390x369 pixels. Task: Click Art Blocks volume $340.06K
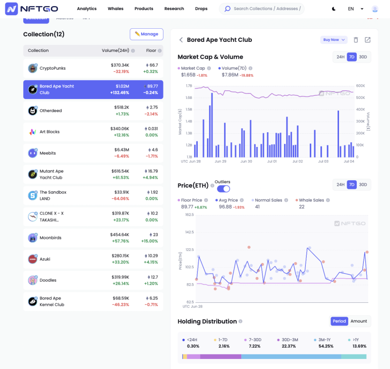click(x=120, y=129)
